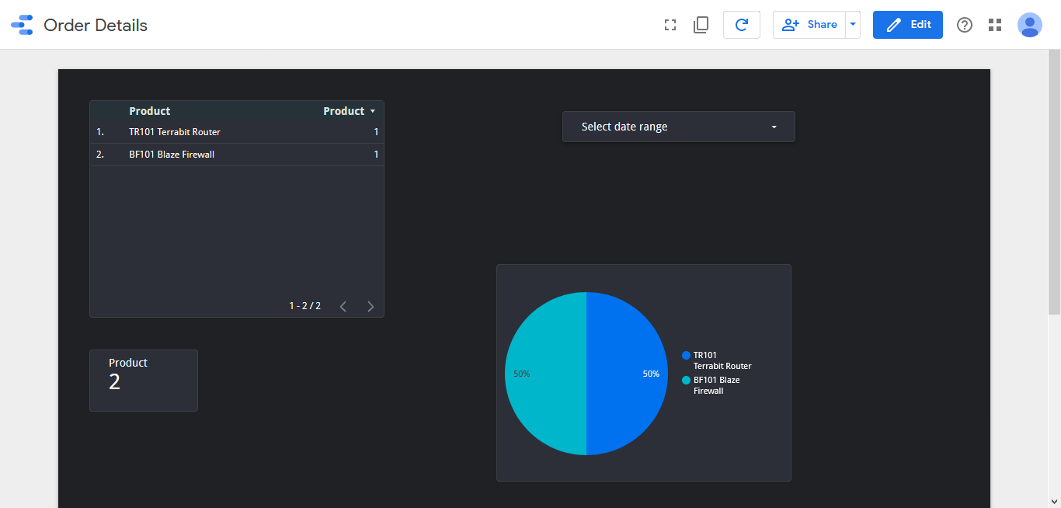The height and width of the screenshot is (508, 1061).
Task: Click the Data Studio logo icon
Action: [22, 25]
